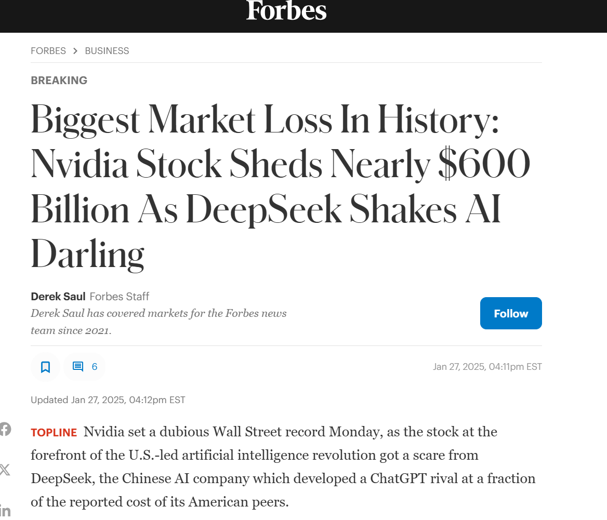This screenshot has width=607, height=520.
Task: Click the chevron between the breadcrumb items
Action: 75,51
